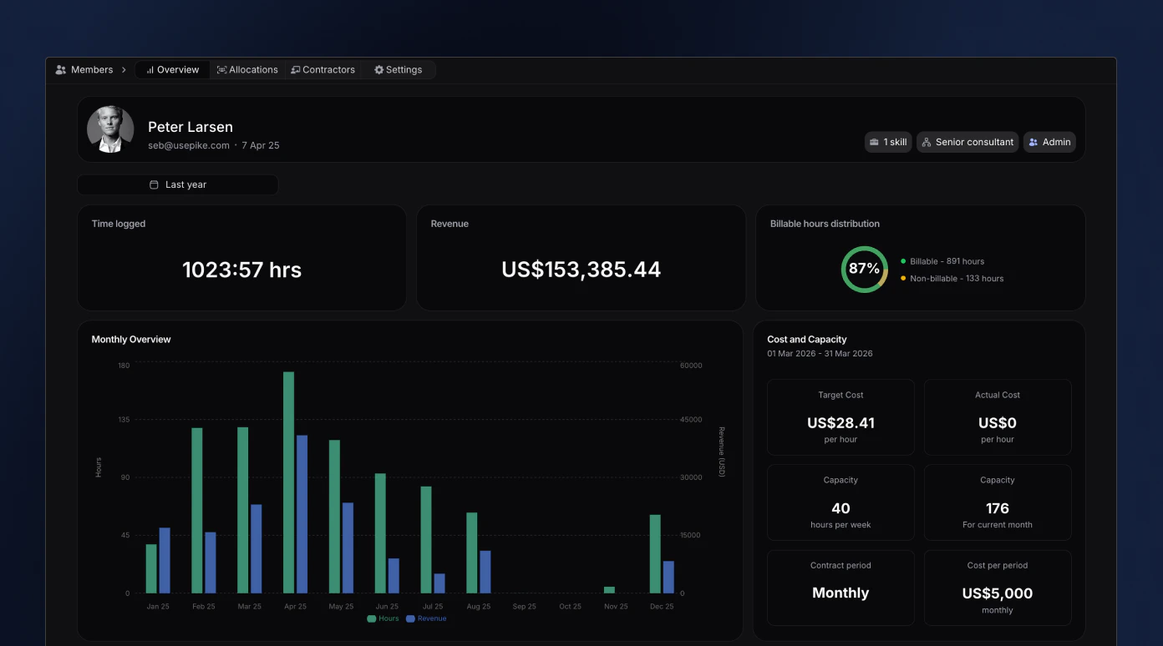Screen dimensions: 1163x646
Task: Go to the Contractors tab
Action: click(322, 70)
